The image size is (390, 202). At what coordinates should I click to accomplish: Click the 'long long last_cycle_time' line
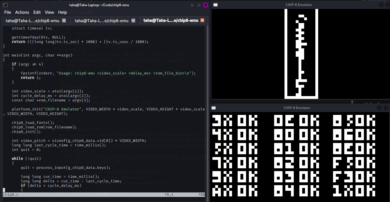(x=59, y=145)
